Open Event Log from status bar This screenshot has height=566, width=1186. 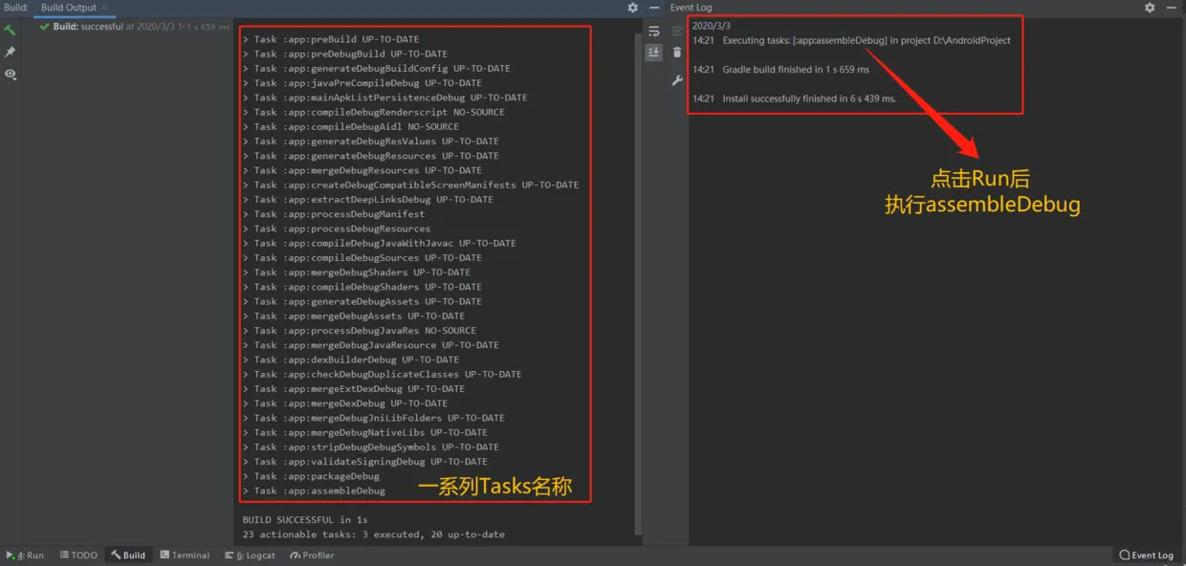1147,555
